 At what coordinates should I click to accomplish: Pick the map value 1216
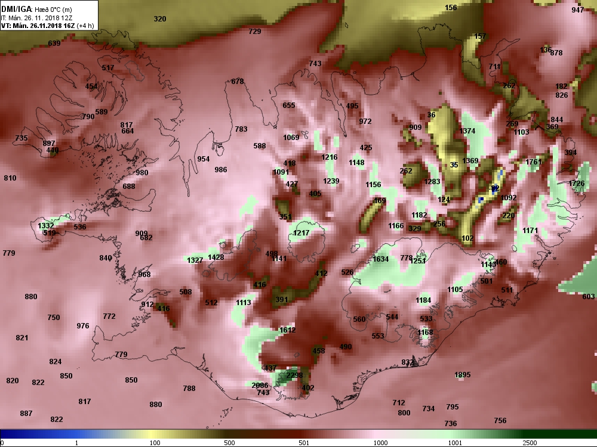[330, 157]
